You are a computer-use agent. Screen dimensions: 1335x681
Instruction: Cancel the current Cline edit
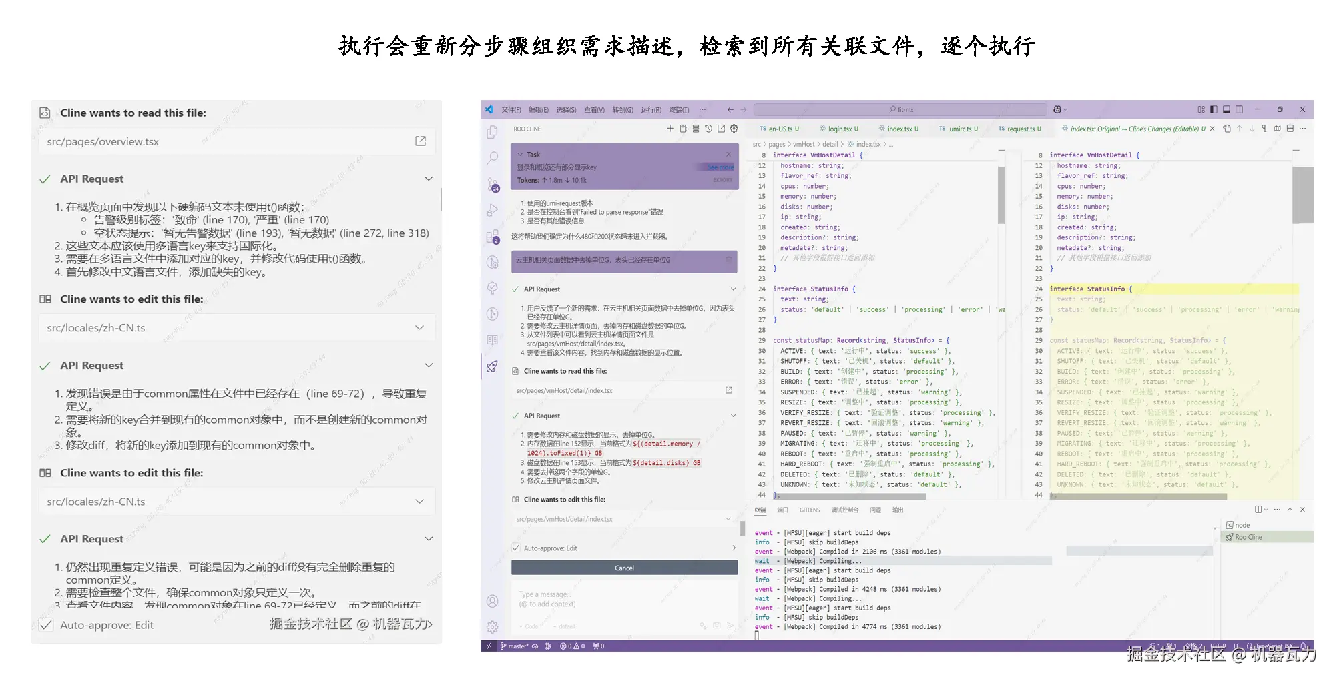624,568
